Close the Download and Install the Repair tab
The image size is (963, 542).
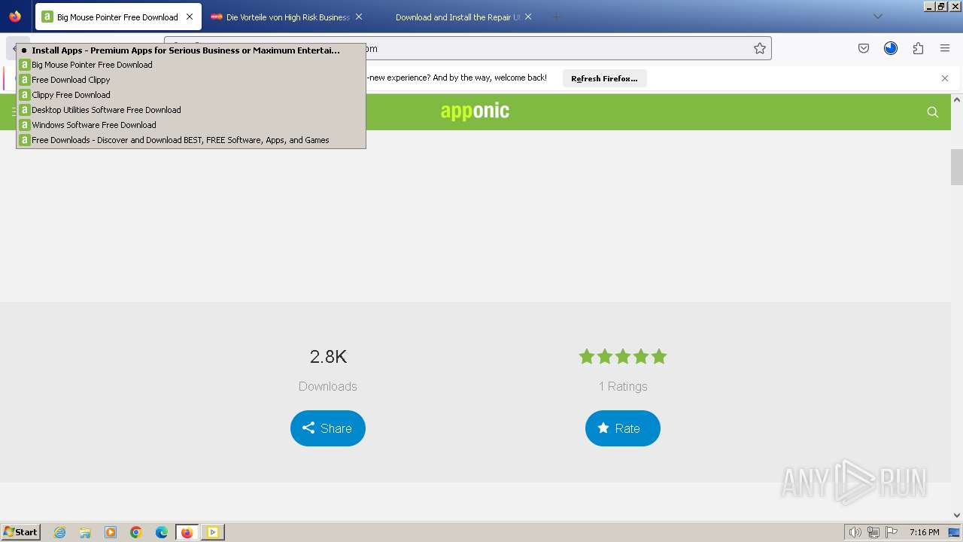click(528, 17)
